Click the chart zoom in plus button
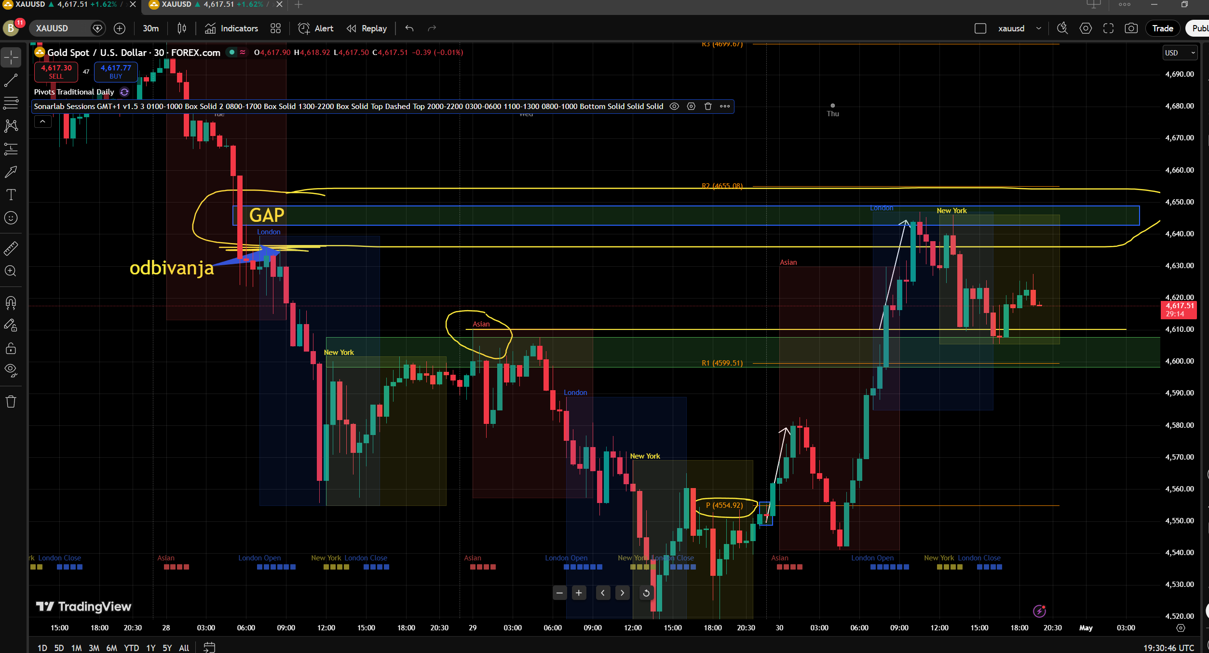 (x=579, y=593)
